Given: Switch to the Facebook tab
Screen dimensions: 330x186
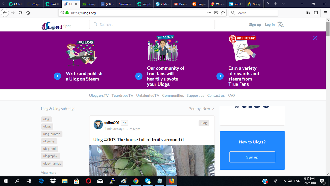Looking at the screenshot, I should pyautogui.click(x=107, y=4).
